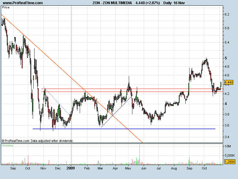Click the Price panel label
Viewport: 238px width, 179px height.
(x=6, y=7)
